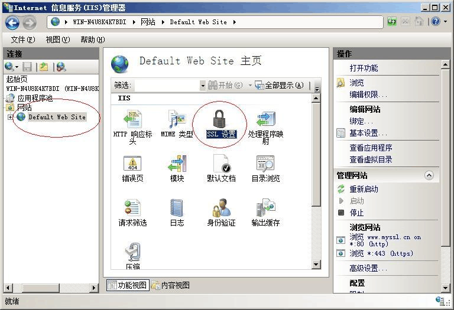
Task: Select the 身份验证 icon
Action: [x=222, y=208]
